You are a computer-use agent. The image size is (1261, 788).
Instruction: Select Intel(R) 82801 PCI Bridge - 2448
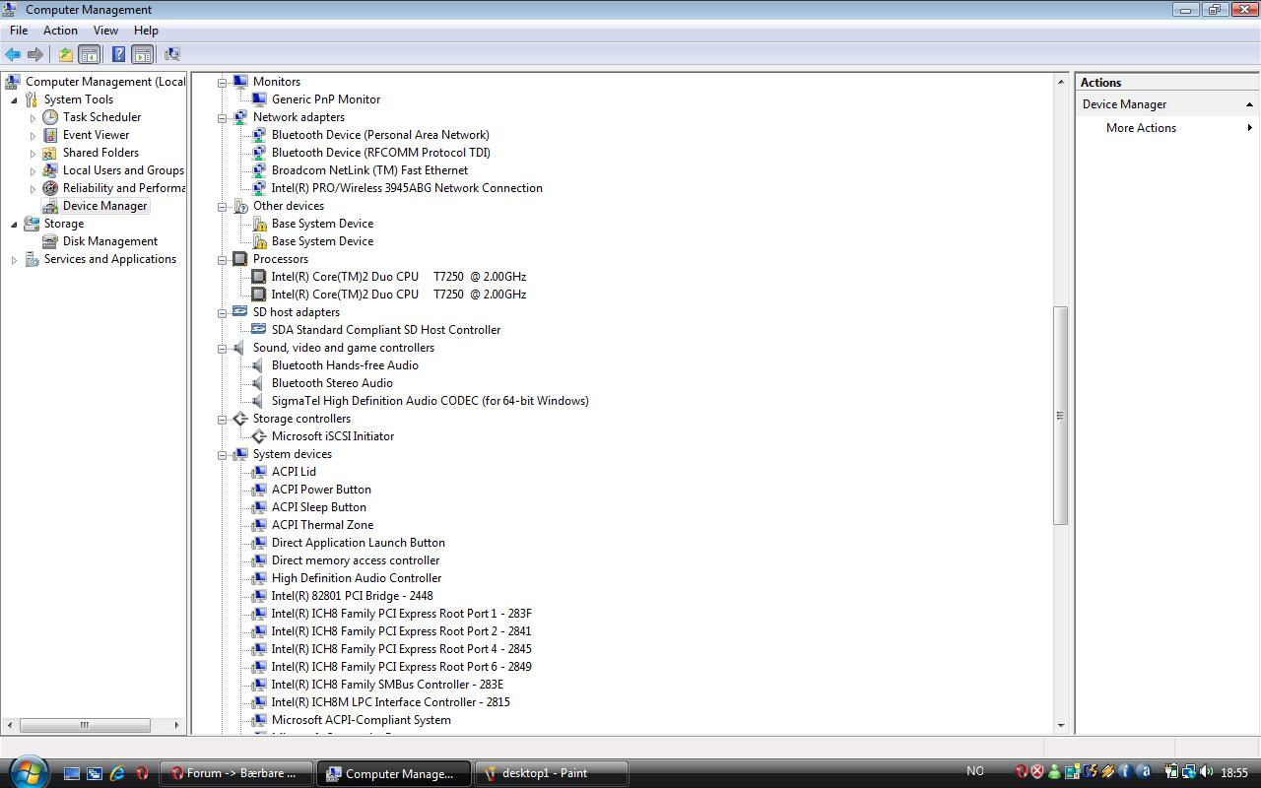coord(353,596)
